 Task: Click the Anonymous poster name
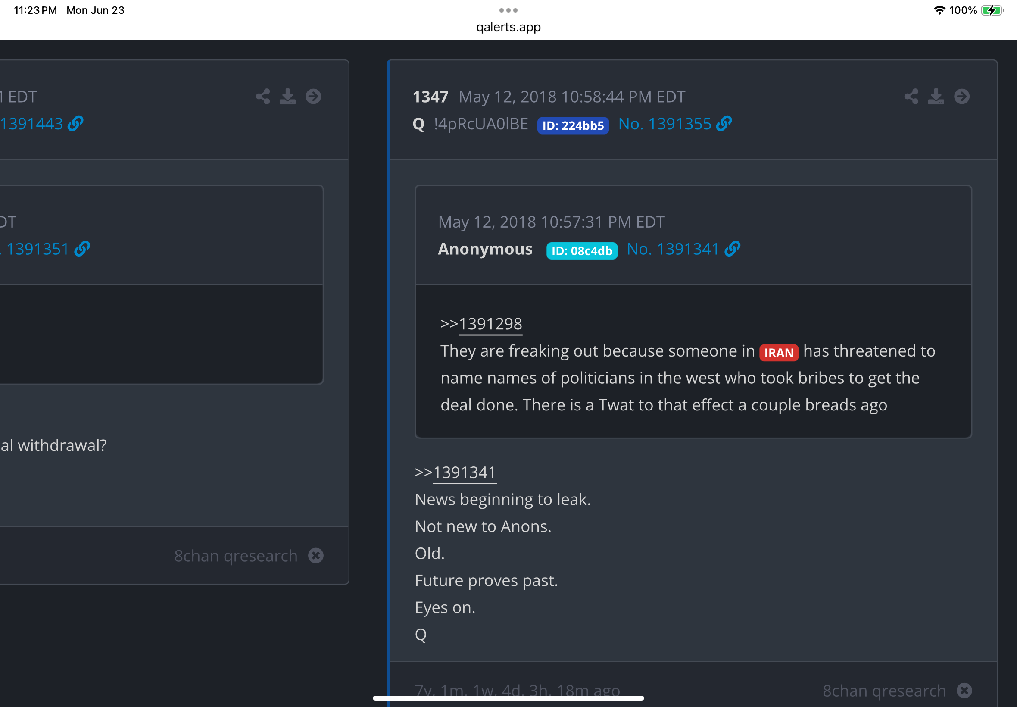[485, 250]
